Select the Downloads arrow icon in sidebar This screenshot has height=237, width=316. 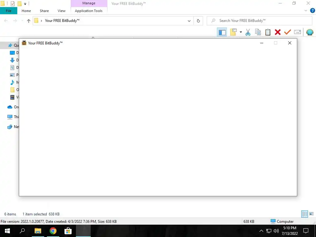(12, 60)
